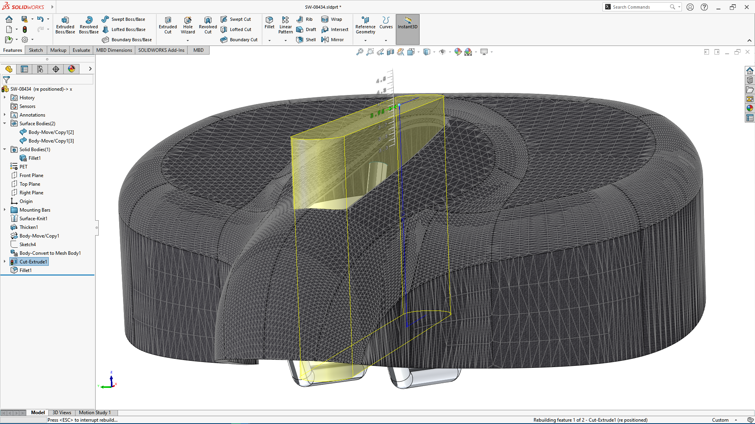
Task: Collapse the Surface Bodies(2) folder
Action: 5,123
